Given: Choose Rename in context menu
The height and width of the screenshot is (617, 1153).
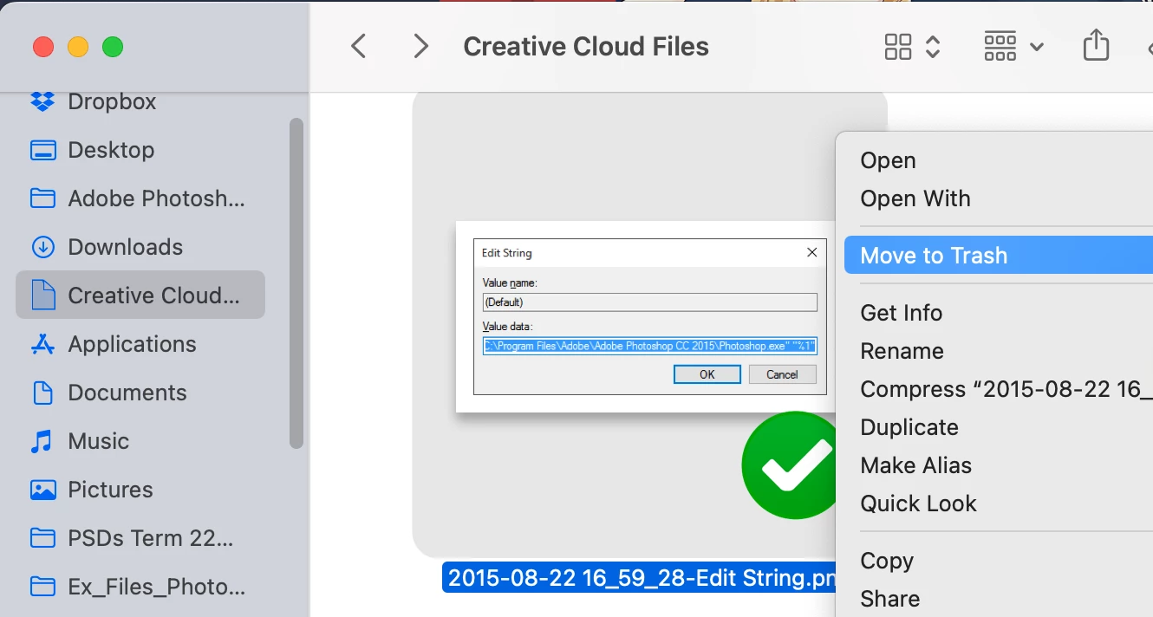Looking at the screenshot, I should pos(902,351).
